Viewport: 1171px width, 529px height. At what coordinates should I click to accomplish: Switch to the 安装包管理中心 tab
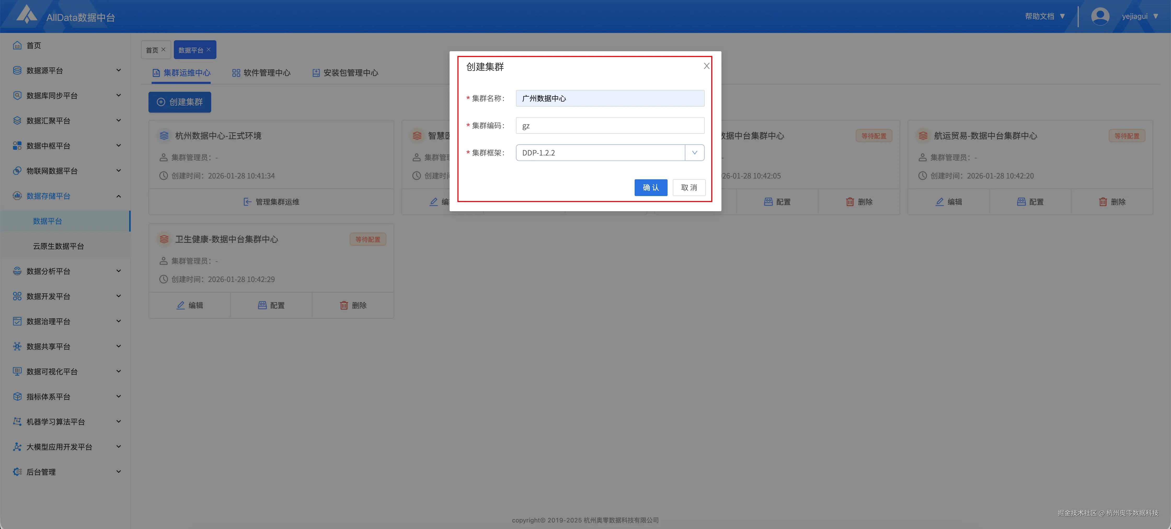tap(346, 73)
